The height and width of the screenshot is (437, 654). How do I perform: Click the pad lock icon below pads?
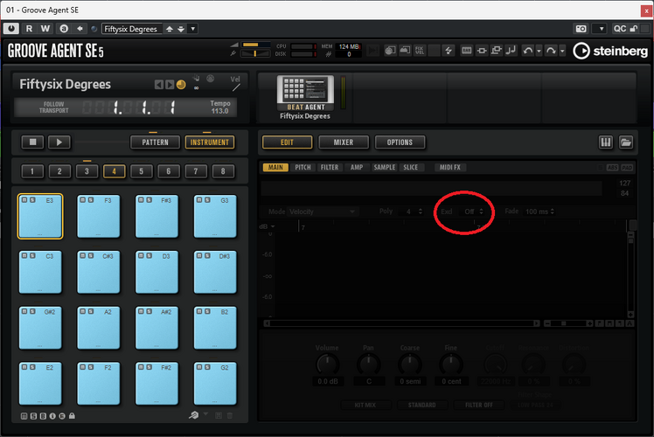click(x=72, y=416)
